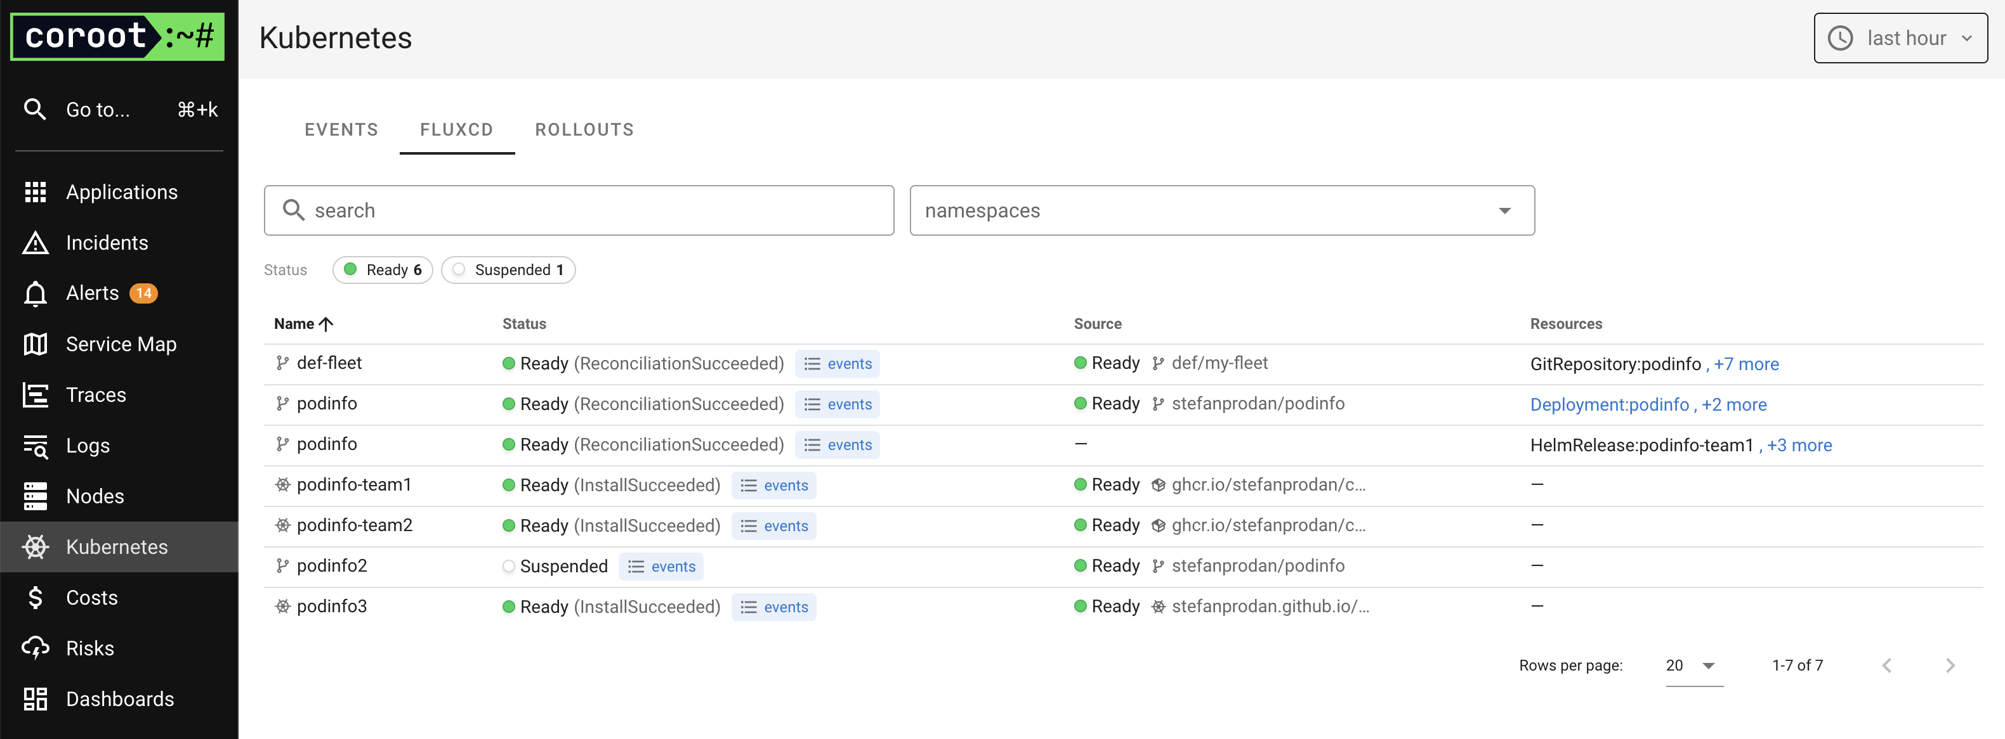Click podinfo3 name in table
This screenshot has height=739, width=2005.
click(332, 606)
